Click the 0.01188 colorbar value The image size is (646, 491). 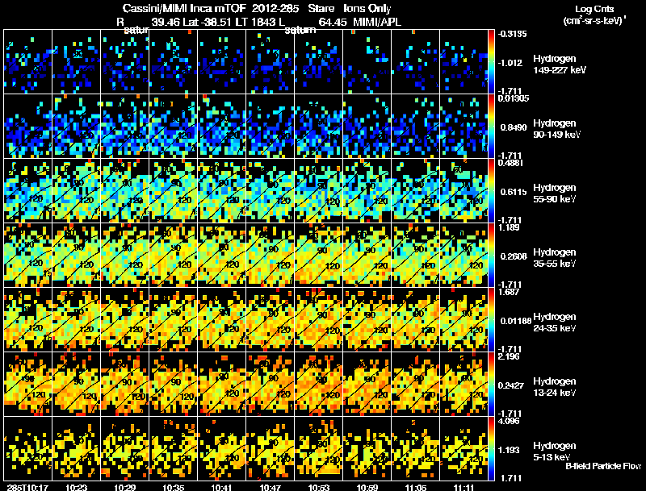(x=516, y=321)
